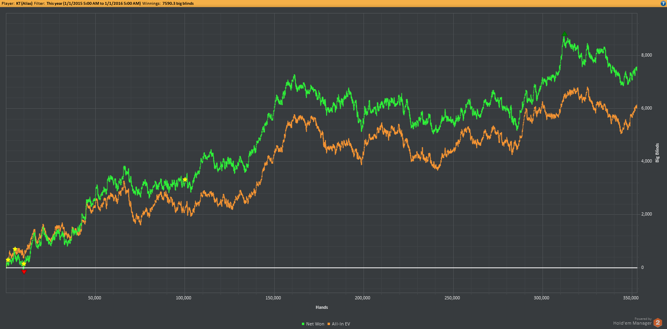Toggle the All-In EV legend label
Screen dimensions: 667x329
[x=341, y=324]
